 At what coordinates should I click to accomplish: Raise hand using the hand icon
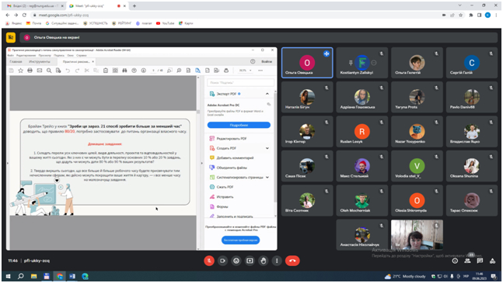[x=264, y=261]
